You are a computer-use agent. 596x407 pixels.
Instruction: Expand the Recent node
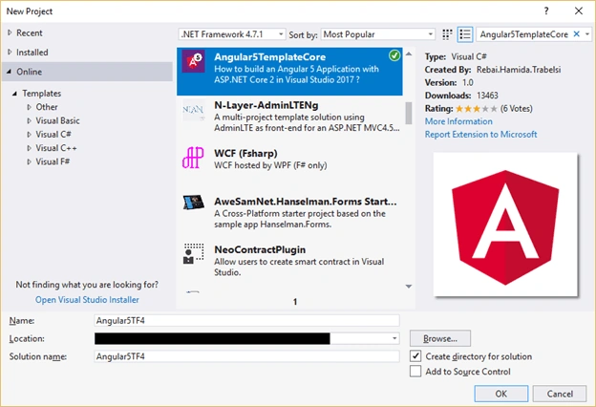pyautogui.click(x=10, y=33)
